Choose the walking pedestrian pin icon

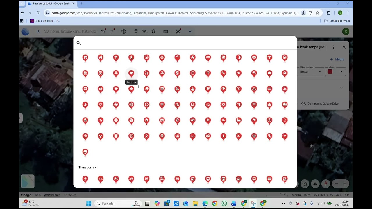(85, 179)
